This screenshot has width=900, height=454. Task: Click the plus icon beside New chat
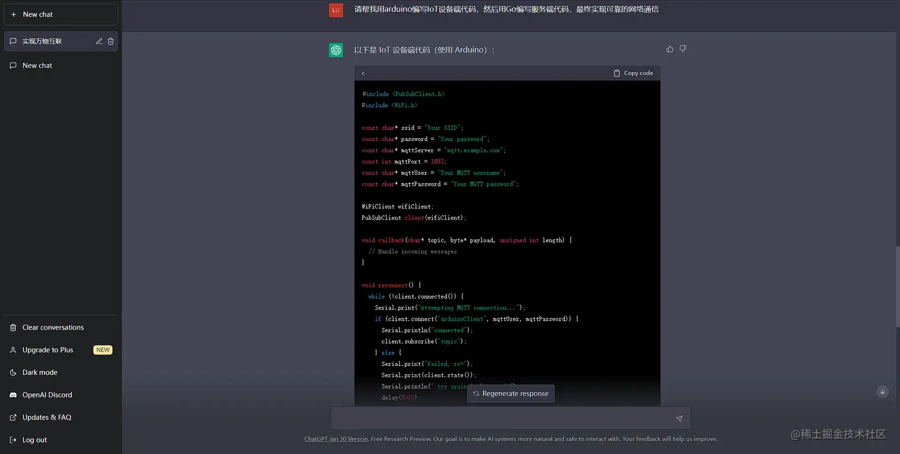(x=14, y=14)
